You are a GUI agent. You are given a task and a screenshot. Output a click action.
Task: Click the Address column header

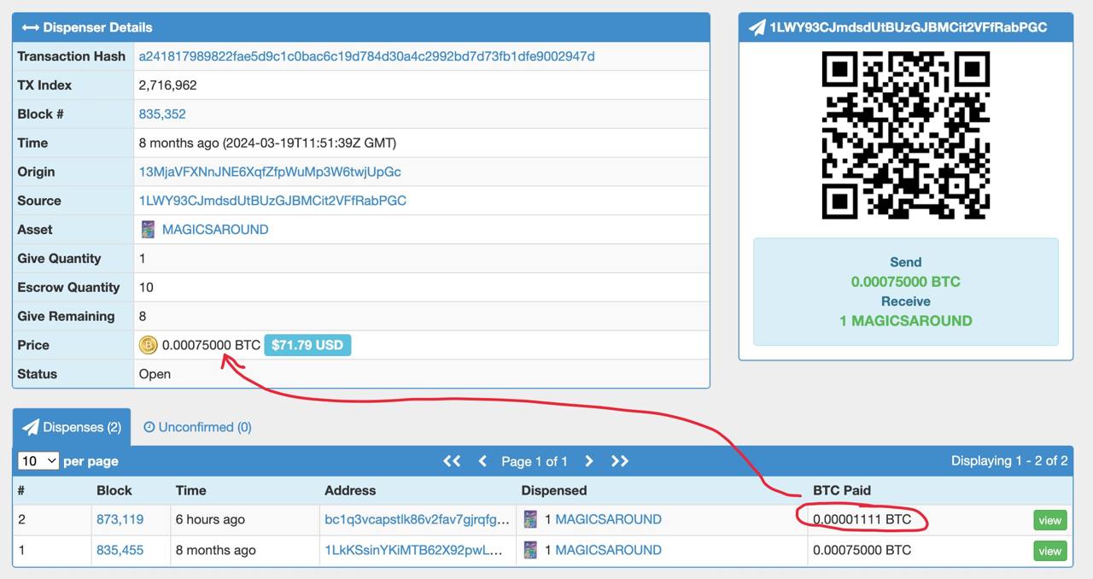pos(350,490)
